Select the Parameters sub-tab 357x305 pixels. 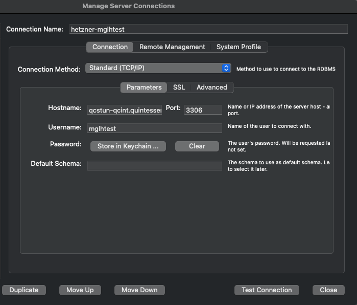point(144,88)
